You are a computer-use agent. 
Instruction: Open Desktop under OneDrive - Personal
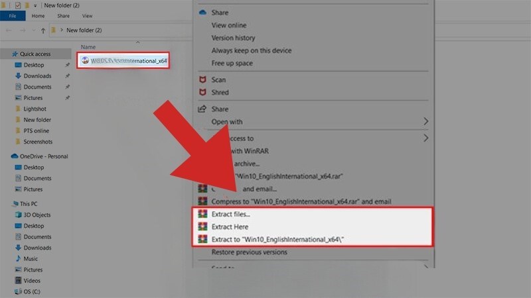pyautogui.click(x=34, y=168)
